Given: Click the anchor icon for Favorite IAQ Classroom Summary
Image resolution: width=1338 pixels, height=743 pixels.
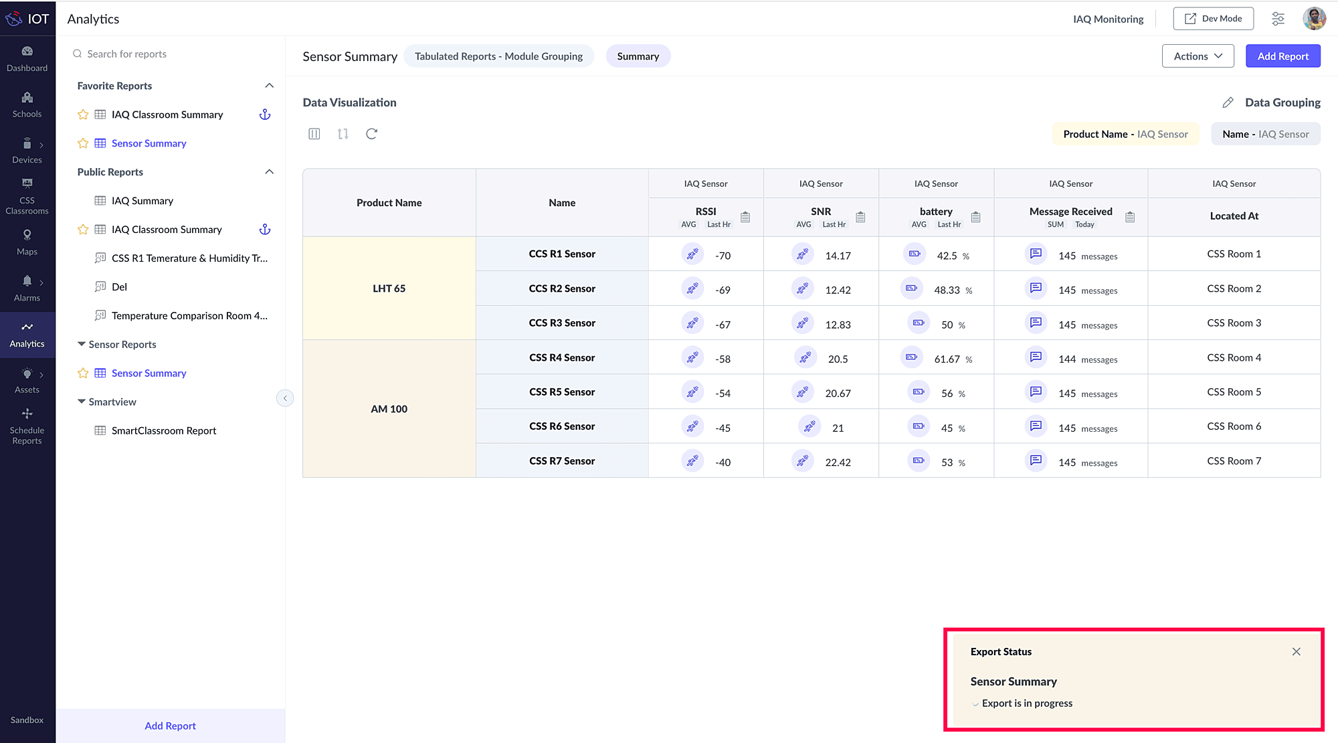Looking at the screenshot, I should (x=265, y=114).
